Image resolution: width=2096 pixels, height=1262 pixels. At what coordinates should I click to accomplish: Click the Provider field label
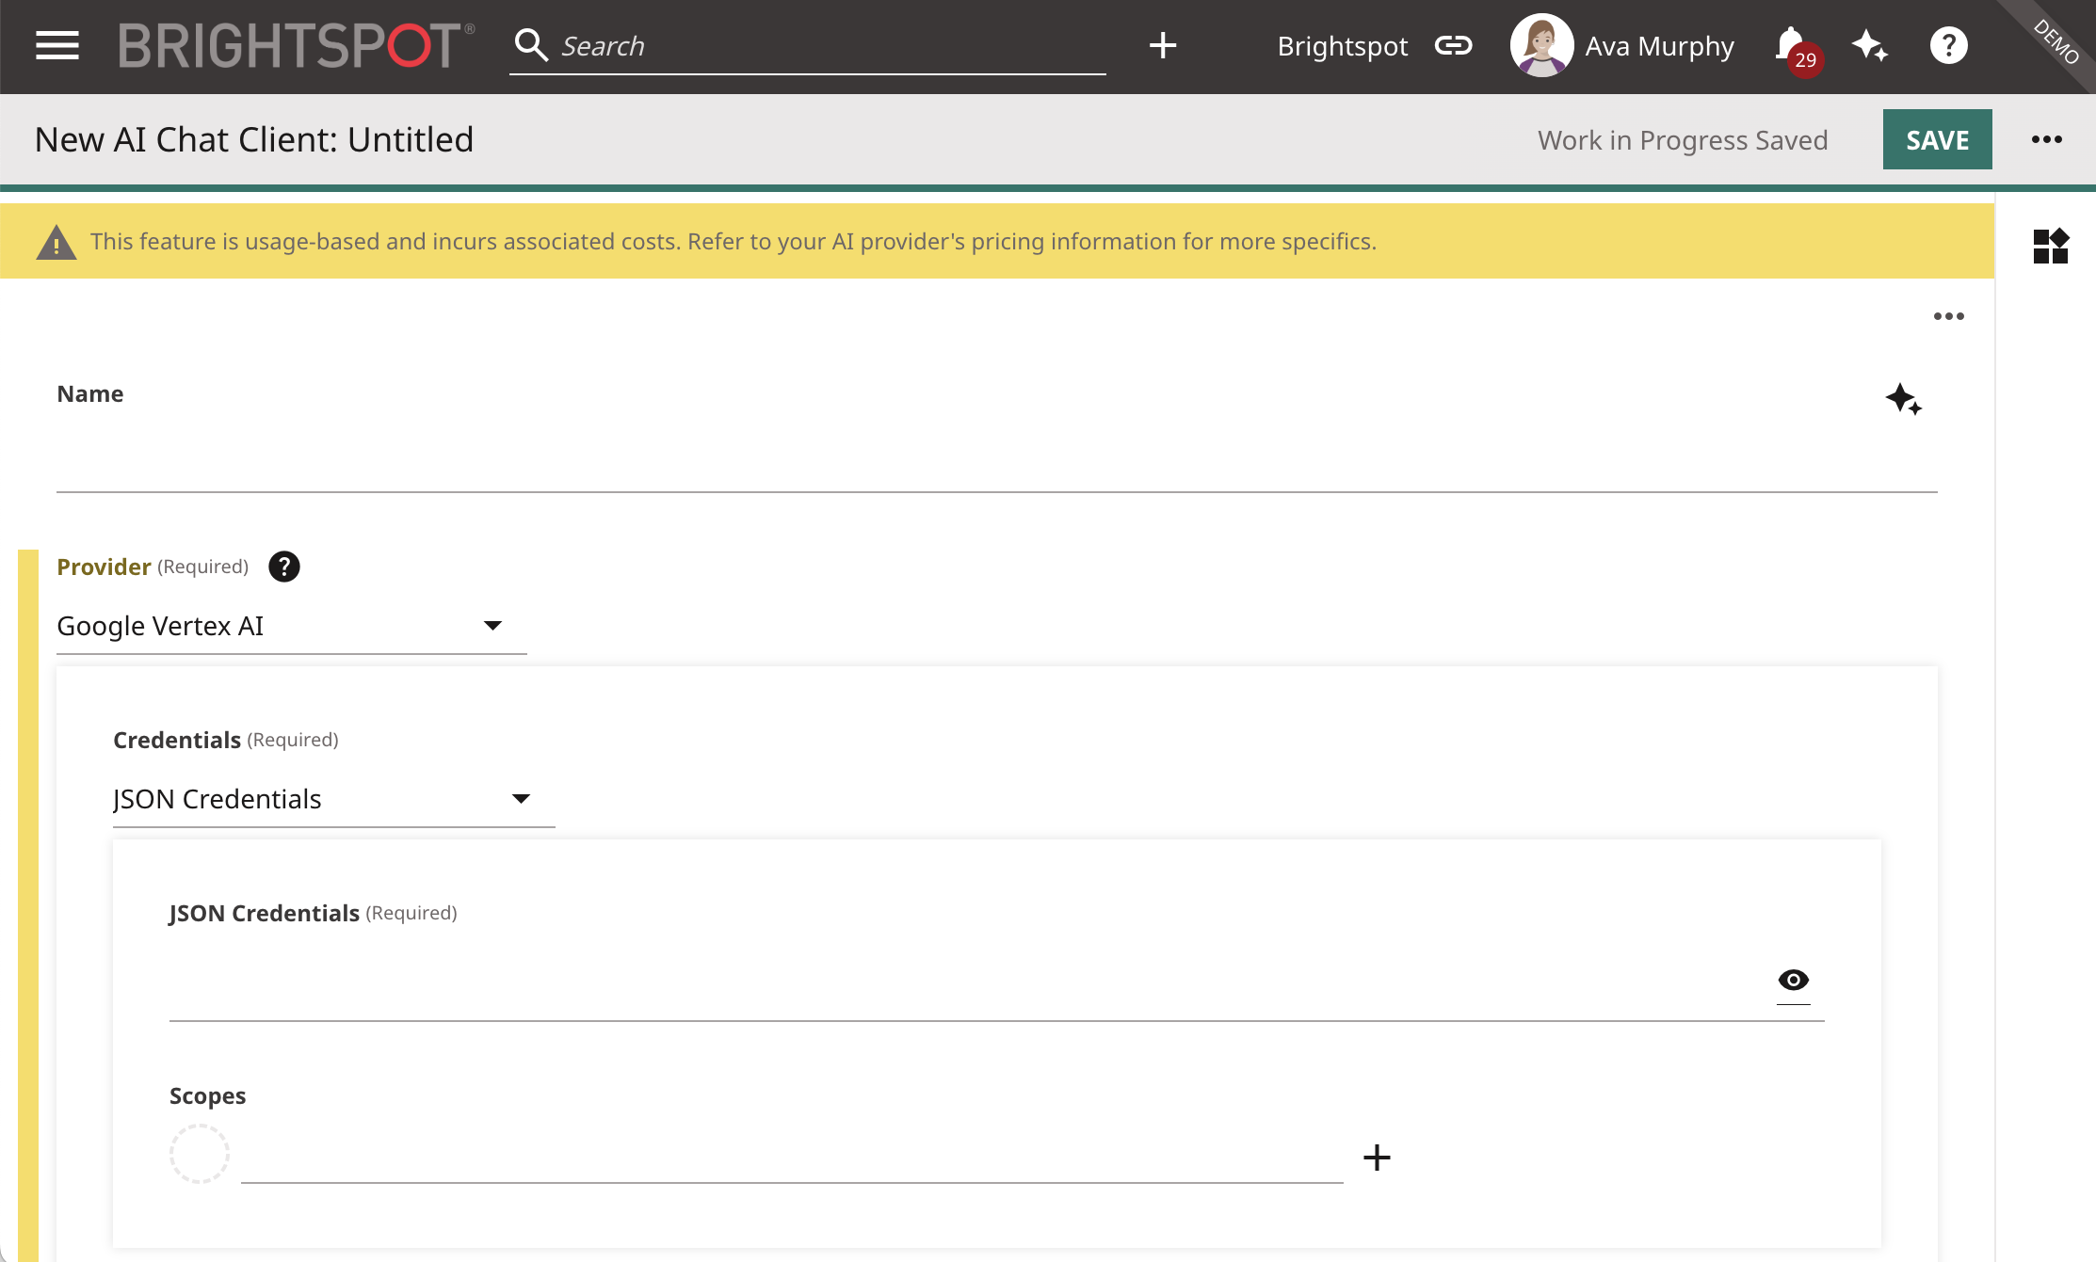pos(104,567)
